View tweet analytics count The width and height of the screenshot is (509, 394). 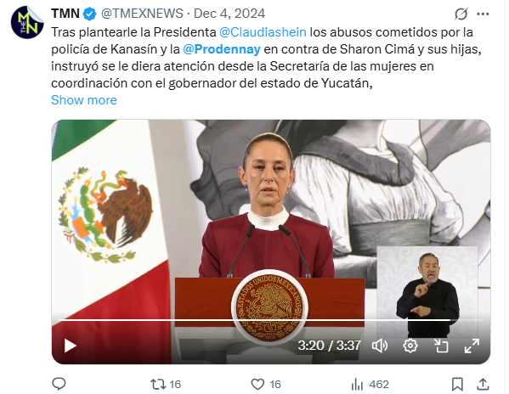coord(370,385)
